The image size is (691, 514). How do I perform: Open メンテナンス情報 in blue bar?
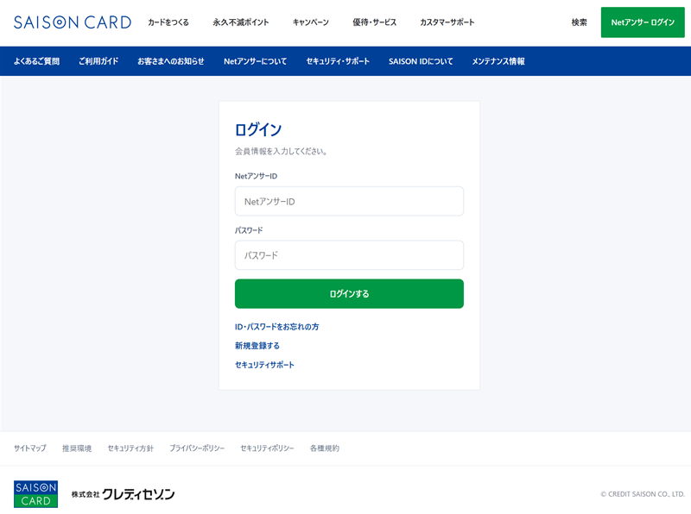(498, 61)
